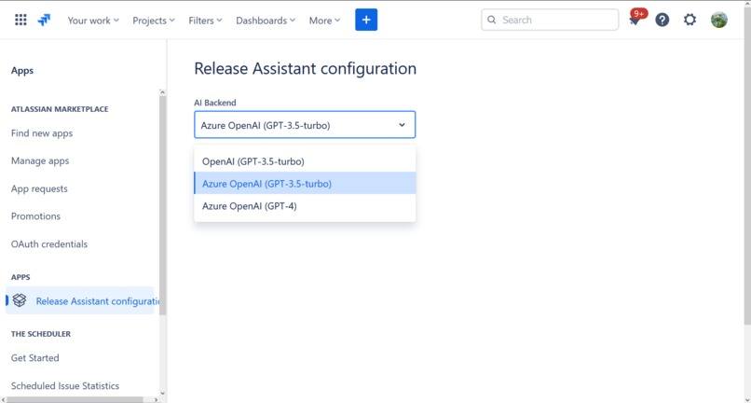This screenshot has height=403, width=751.
Task: Select Azure OpenAI (GPT-3.5-turbo) option
Action: click(x=305, y=183)
